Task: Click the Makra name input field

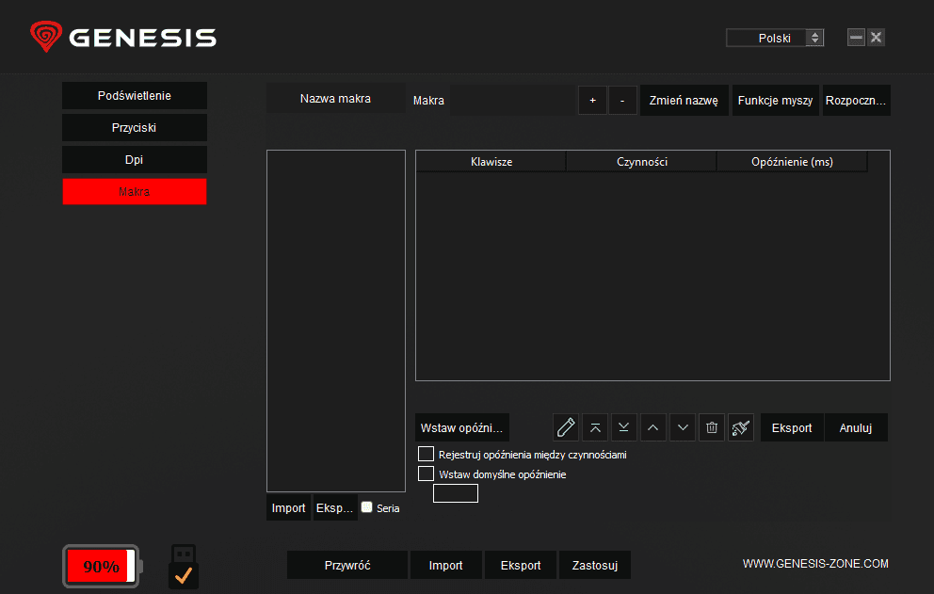Action: (x=511, y=100)
